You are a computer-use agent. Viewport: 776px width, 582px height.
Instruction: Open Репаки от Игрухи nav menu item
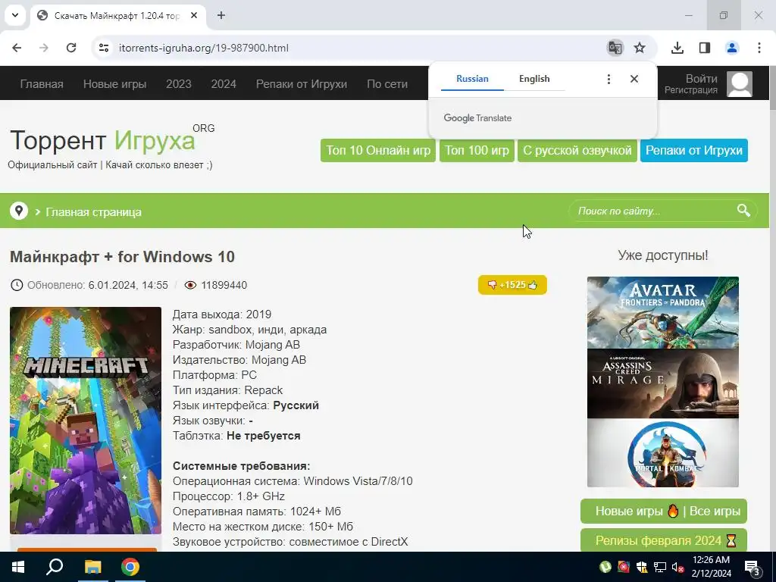302,84
